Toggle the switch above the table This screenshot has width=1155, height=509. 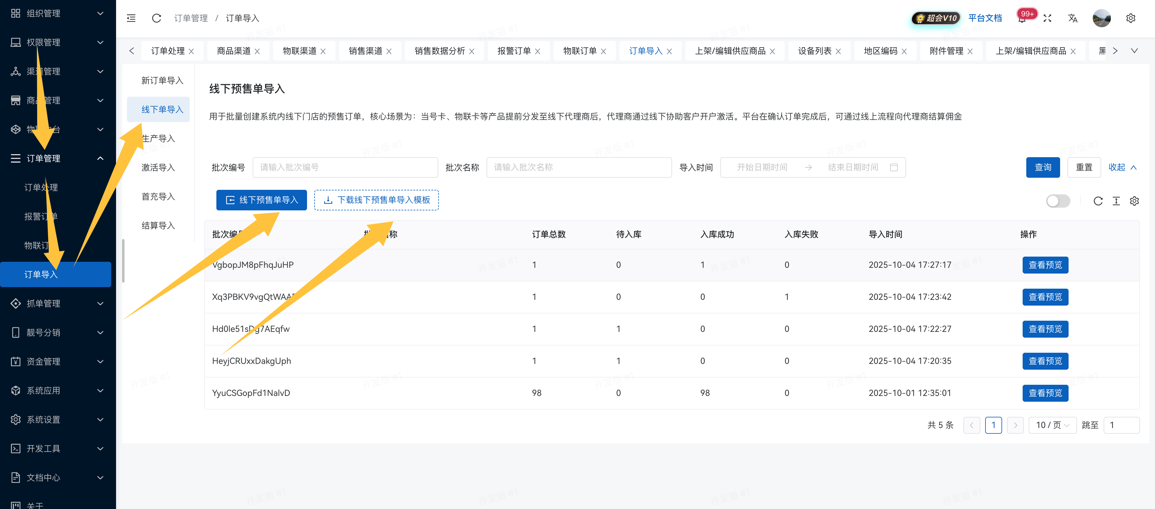click(1058, 201)
